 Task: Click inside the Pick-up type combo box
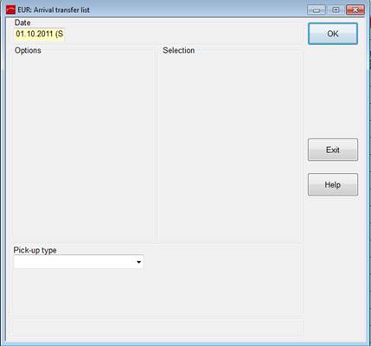(79, 262)
